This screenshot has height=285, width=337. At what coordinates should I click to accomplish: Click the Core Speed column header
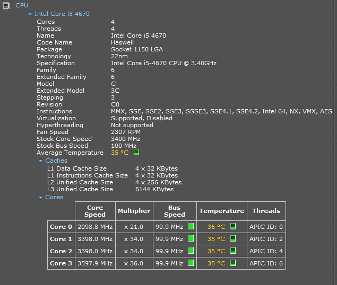pyautogui.click(x=95, y=211)
